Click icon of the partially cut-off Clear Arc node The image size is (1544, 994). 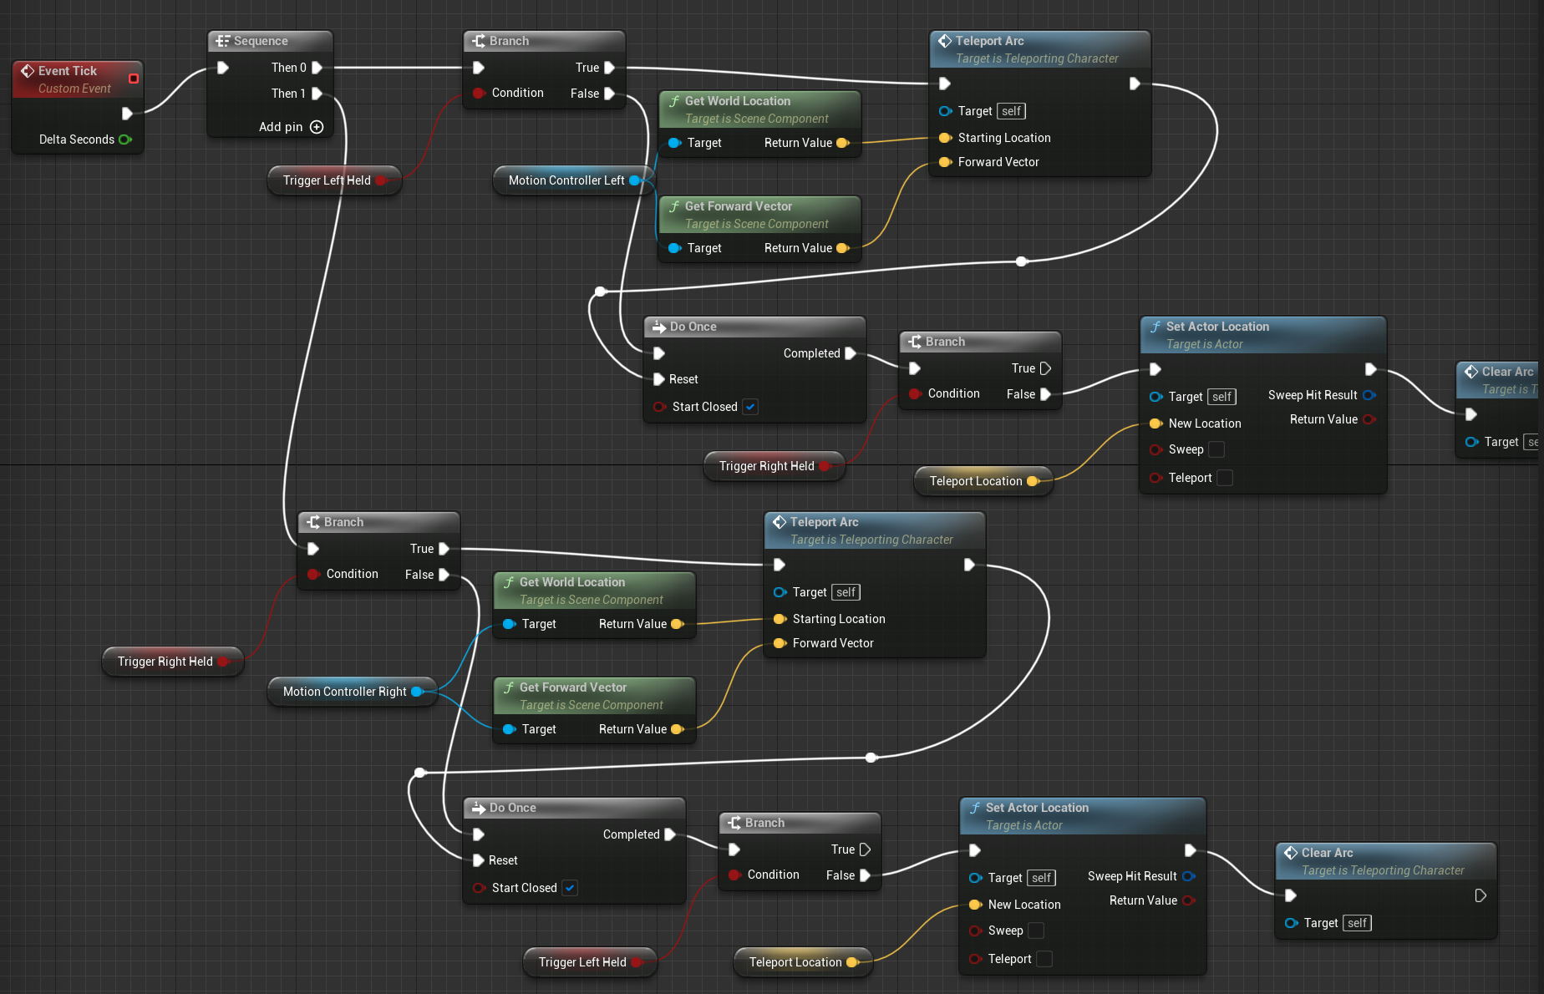1471,372
